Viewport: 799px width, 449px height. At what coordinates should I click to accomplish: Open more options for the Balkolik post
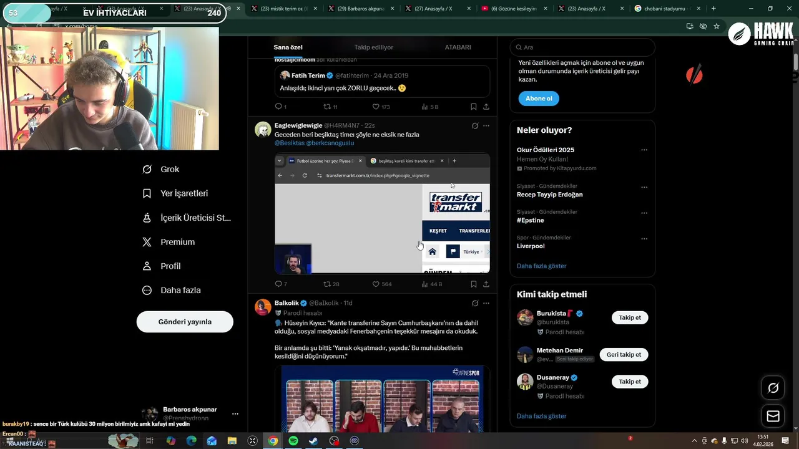pos(486,303)
